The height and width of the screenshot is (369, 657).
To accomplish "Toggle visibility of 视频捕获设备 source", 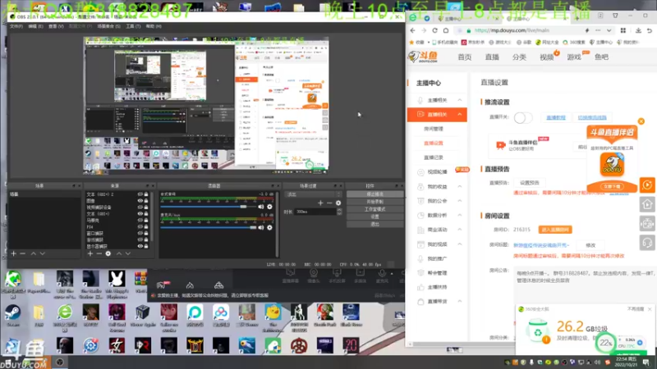I will pos(140,207).
